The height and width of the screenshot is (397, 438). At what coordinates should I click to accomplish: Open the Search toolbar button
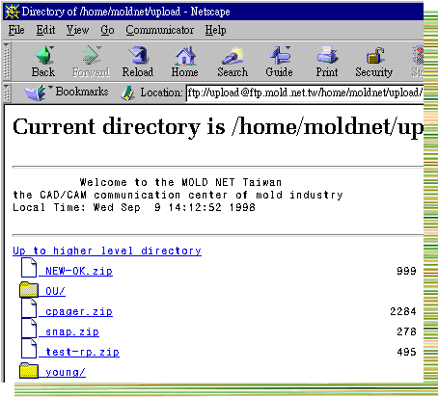(x=233, y=62)
